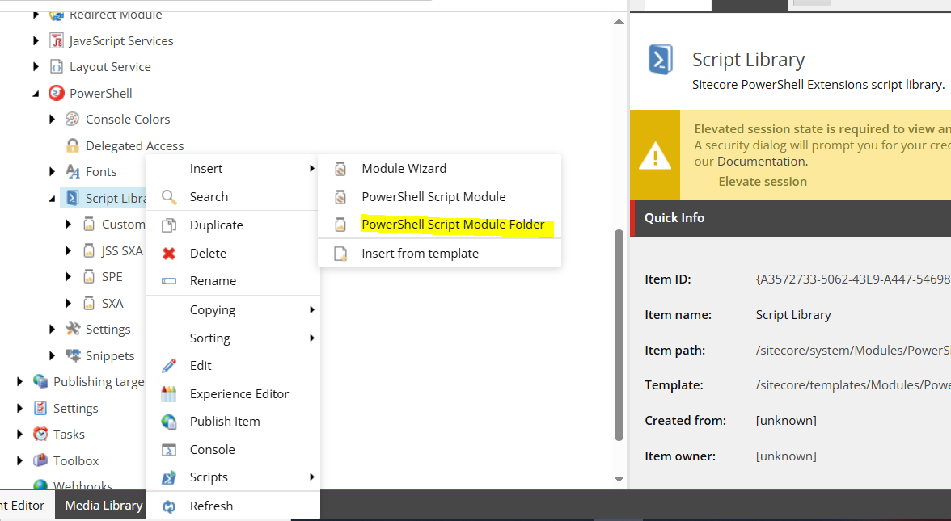Expand the Fonts tree node
This screenshot has width=951, height=521.
pos(52,171)
